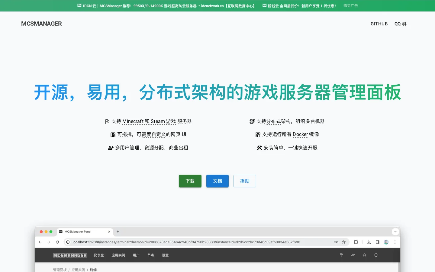Click the widgets icon beside Docker 镜像
The width and height of the screenshot is (435, 272).
click(258, 135)
